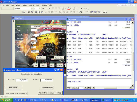Open Print Preview from the toolbar

click(x=39, y=12)
